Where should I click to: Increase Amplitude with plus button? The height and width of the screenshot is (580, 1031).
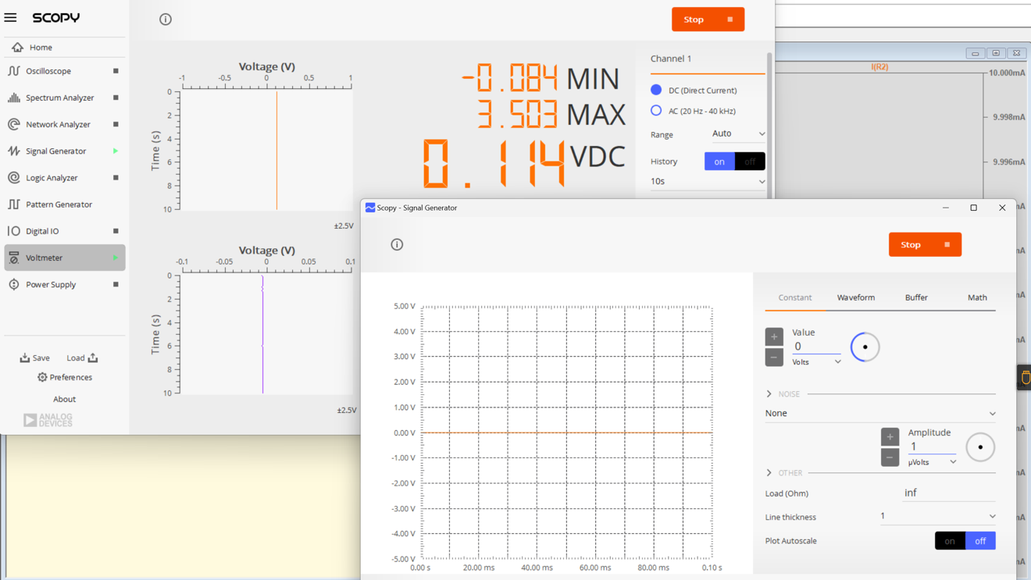coord(890,437)
